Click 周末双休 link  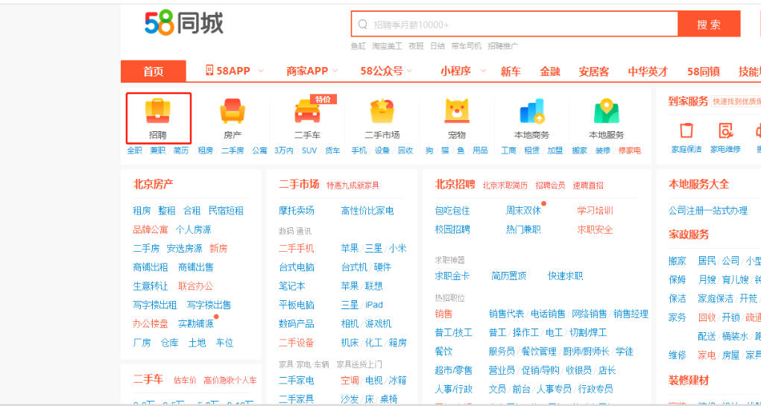pos(523,211)
